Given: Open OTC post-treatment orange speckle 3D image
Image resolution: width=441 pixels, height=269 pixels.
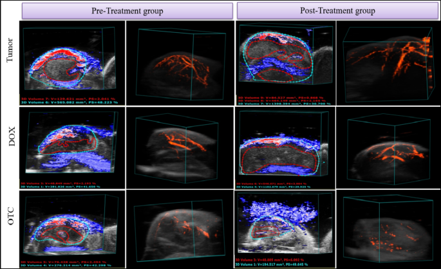Looking at the screenshot, I should tap(388, 229).
